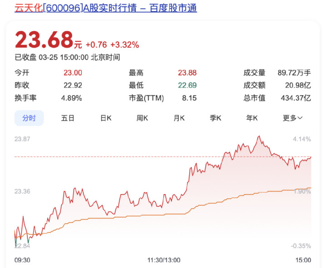Screen dimensions: 327x268
Task: Click the 已收盘 03-25 15:00:00 timestamp
Action: click(x=67, y=57)
